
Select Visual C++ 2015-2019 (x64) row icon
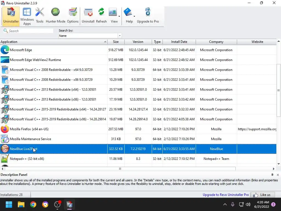(5, 109)
